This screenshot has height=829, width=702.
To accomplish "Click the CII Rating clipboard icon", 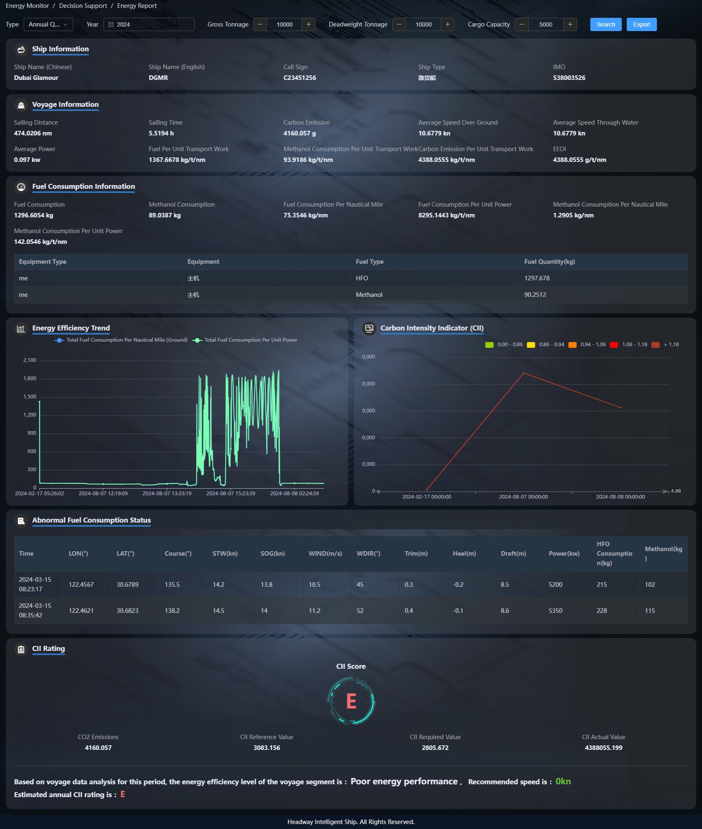I will (21, 649).
